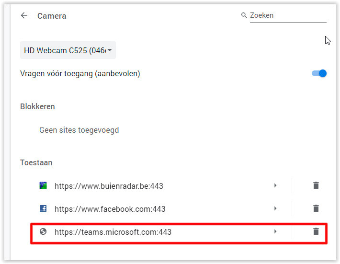The height and width of the screenshot is (264, 340).
Task: Expand details for the buienradar.be site
Action: pyautogui.click(x=275, y=185)
